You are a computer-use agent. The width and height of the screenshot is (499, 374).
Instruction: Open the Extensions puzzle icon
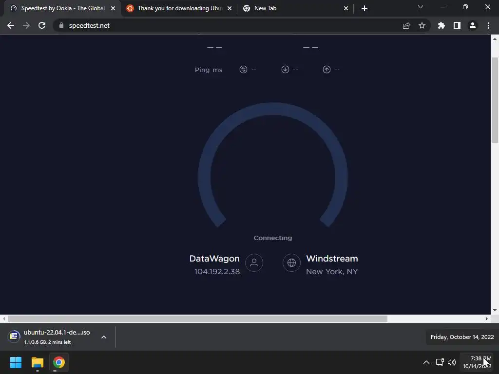click(441, 25)
